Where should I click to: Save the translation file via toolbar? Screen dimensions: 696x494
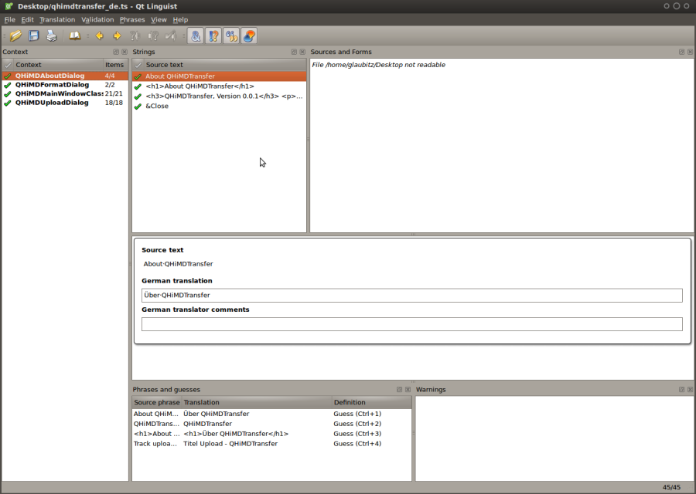[x=34, y=36]
